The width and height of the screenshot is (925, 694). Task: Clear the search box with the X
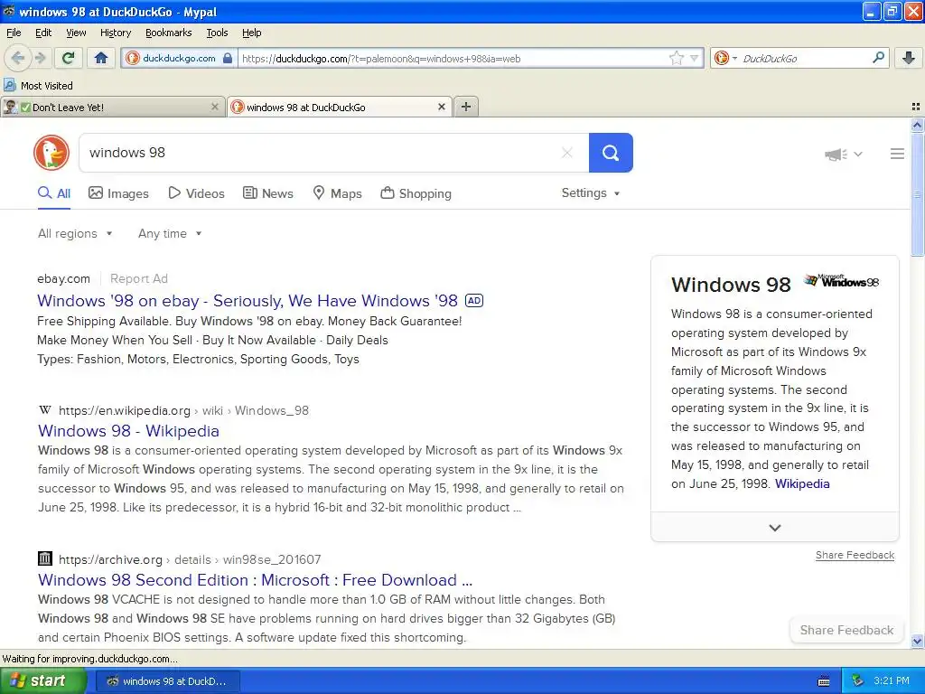[x=567, y=153]
